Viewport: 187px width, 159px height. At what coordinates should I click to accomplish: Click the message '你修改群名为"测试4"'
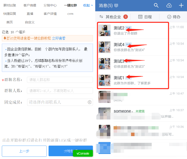[x=129, y=50]
